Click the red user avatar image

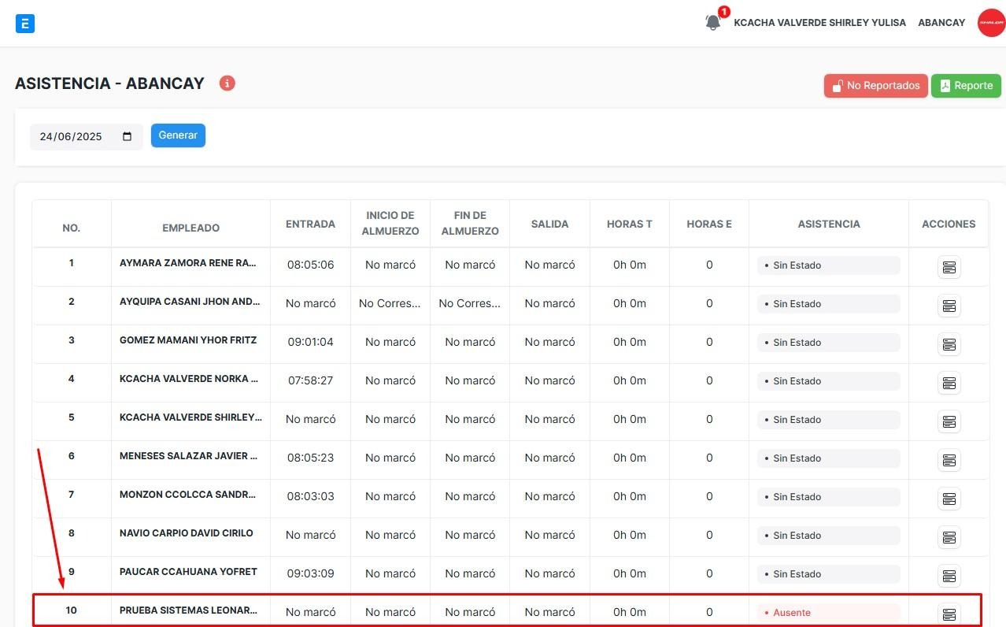pyautogui.click(x=991, y=23)
